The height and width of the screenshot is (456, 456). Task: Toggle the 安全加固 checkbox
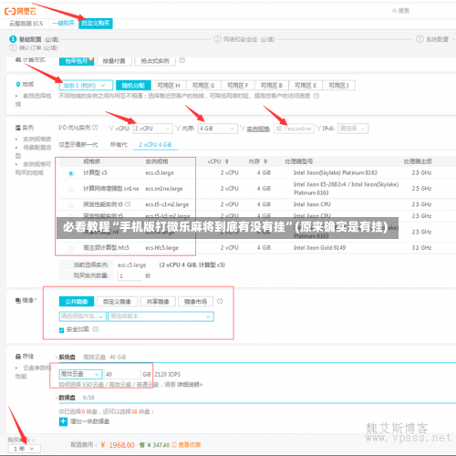click(x=61, y=330)
